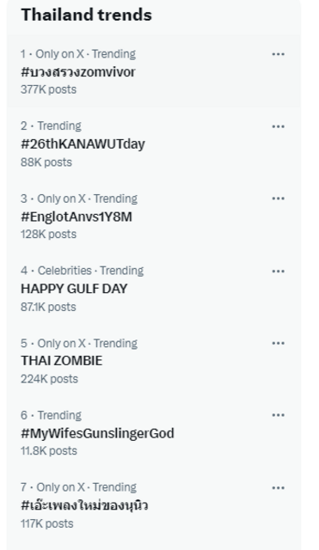The width and height of the screenshot is (319, 550).
Task: View the #เอ๊ะเพลงใหม่ของนุนิว trend
Action: (x=84, y=506)
